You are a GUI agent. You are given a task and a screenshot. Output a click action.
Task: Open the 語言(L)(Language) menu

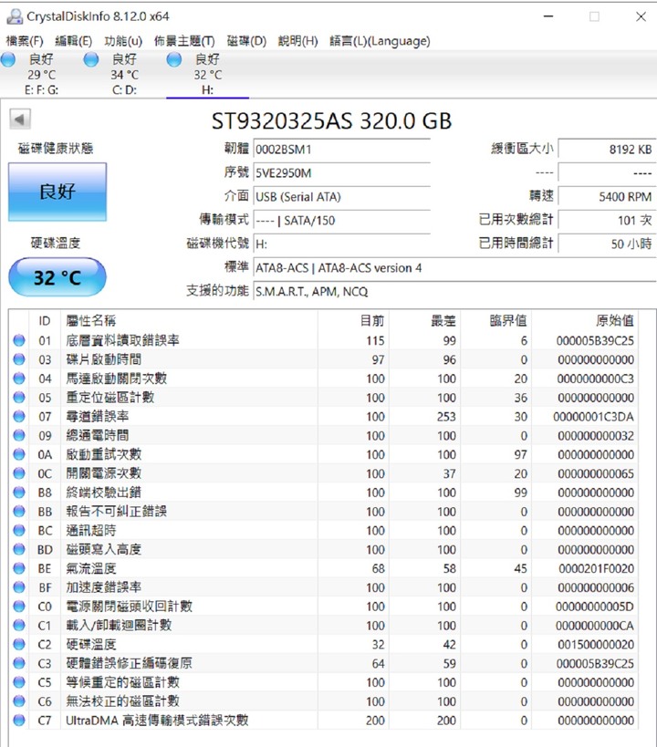pyautogui.click(x=380, y=41)
